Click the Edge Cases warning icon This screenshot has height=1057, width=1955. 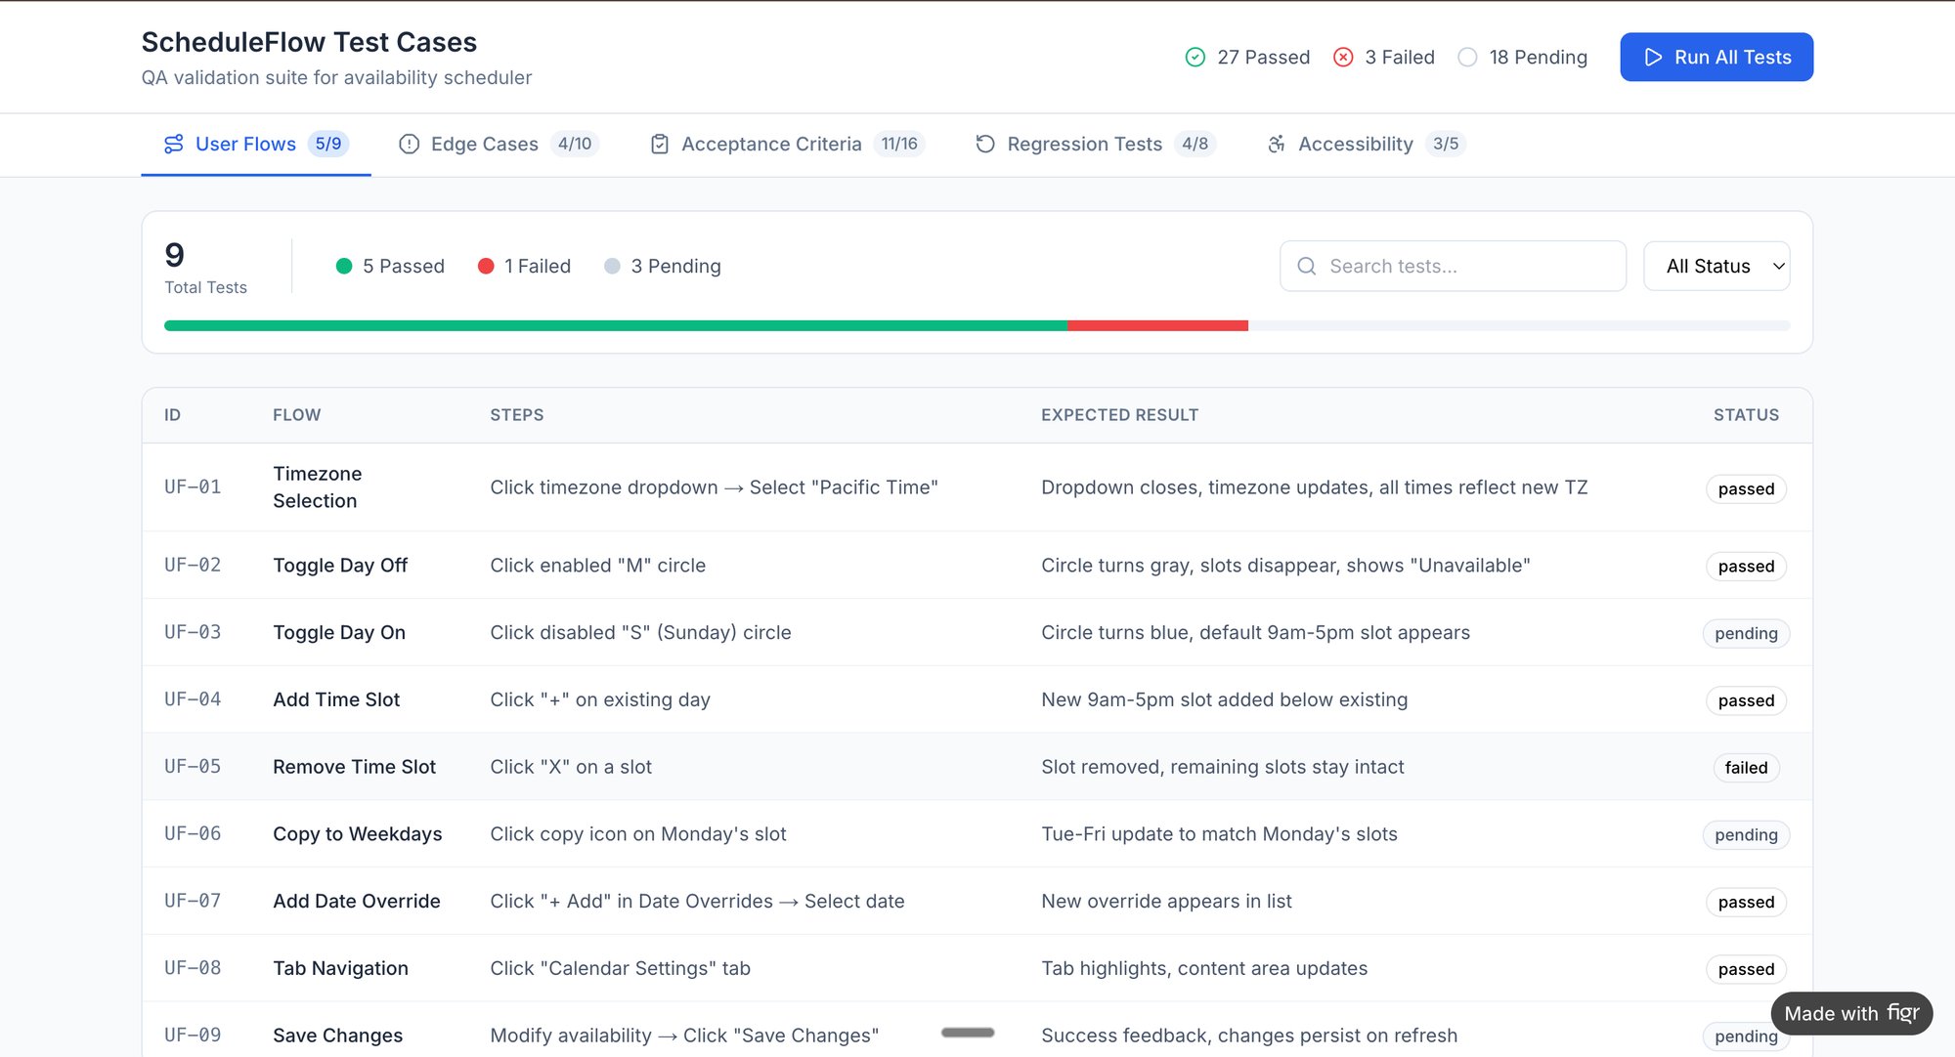[x=409, y=144]
